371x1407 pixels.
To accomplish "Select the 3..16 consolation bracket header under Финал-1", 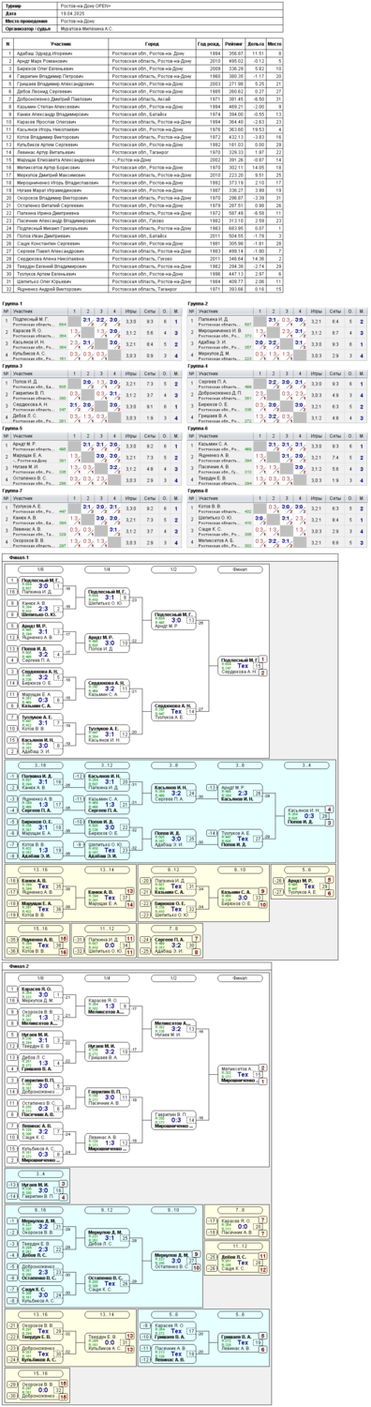I will 41,764.
